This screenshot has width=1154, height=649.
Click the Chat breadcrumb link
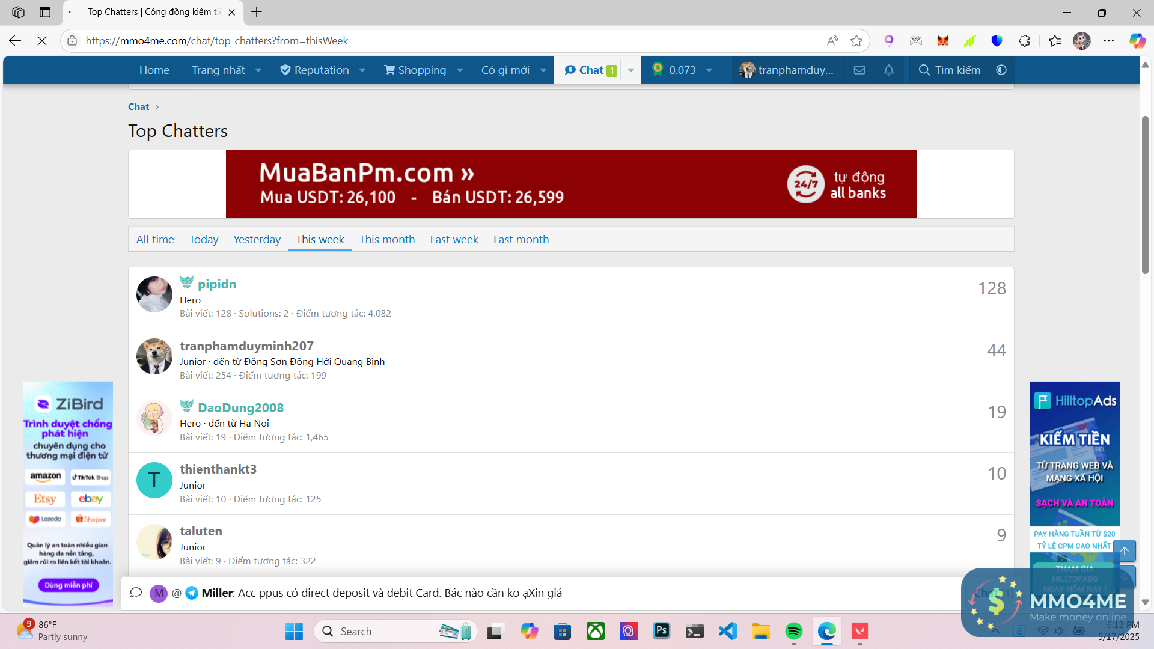click(x=138, y=106)
